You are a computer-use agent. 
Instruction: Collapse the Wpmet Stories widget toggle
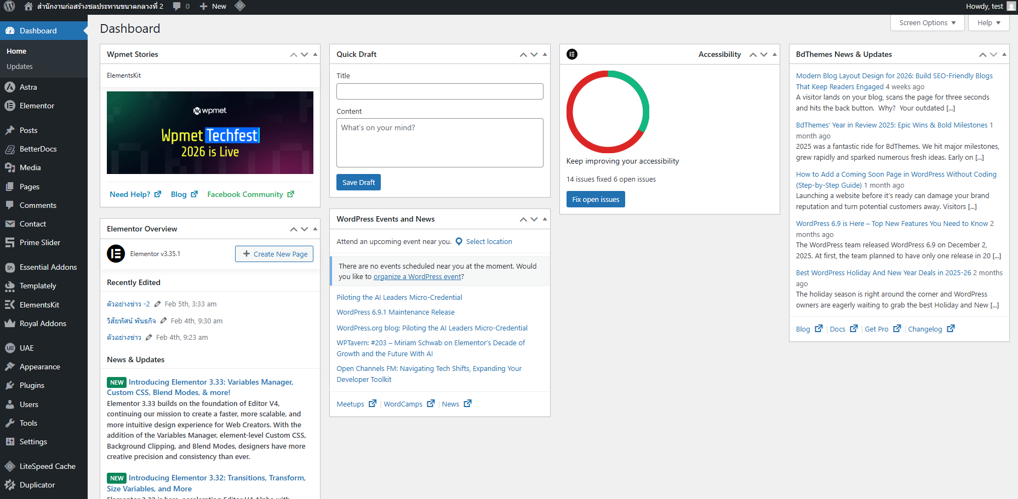pyautogui.click(x=315, y=54)
